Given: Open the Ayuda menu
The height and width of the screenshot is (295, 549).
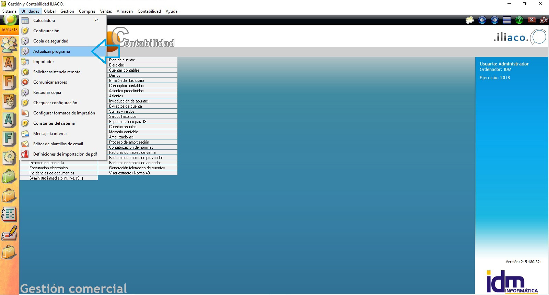Looking at the screenshot, I should click(x=172, y=11).
